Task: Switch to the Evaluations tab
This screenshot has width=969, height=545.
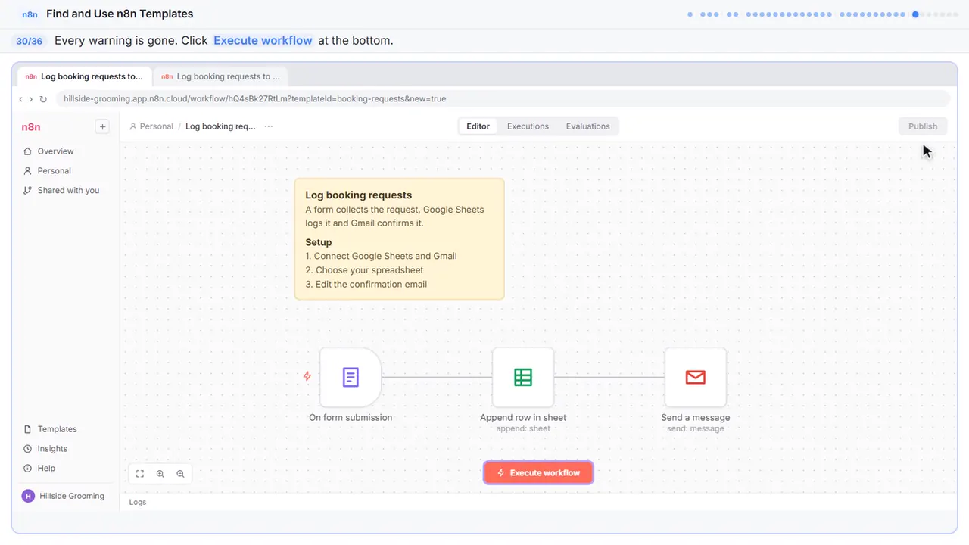Action: 587,126
